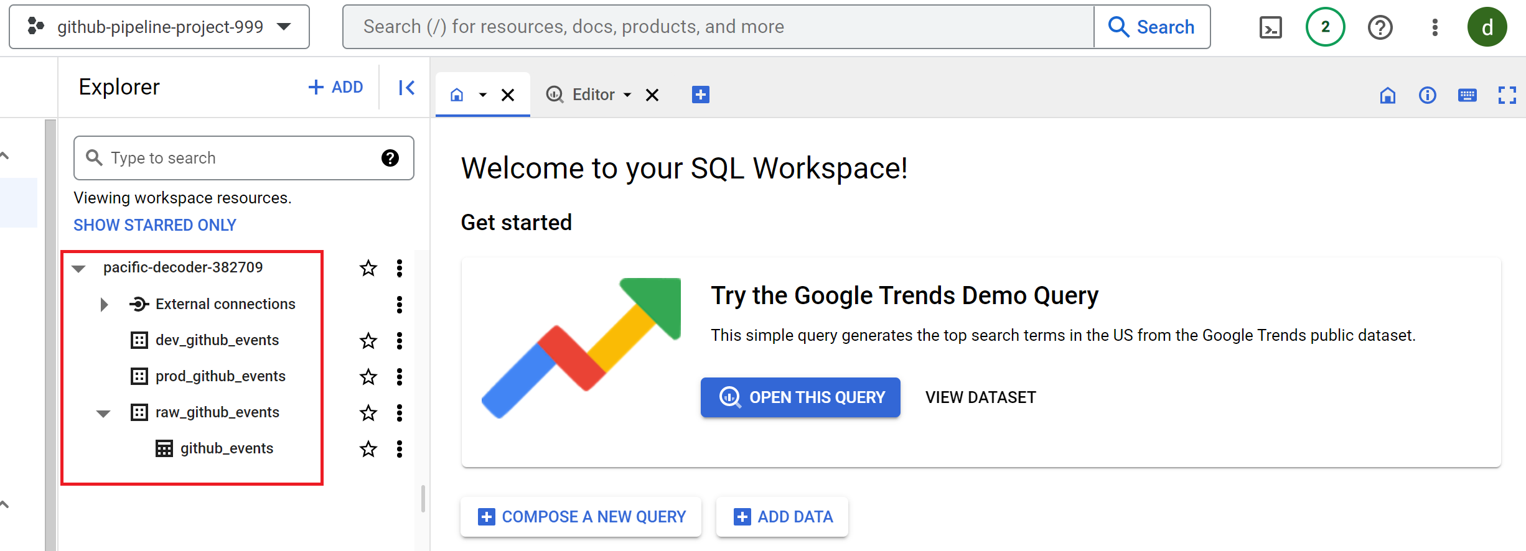Open the Editor tab dropdown arrow
The image size is (1526, 551).
pyautogui.click(x=627, y=95)
